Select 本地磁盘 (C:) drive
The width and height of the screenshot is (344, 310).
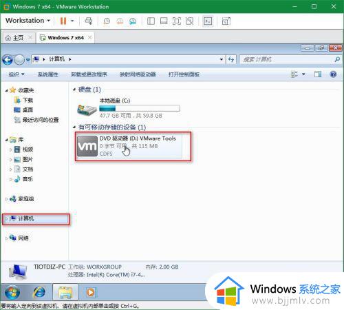coord(129,107)
